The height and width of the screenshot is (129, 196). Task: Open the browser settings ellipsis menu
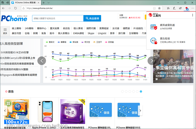click(x=193, y=8)
